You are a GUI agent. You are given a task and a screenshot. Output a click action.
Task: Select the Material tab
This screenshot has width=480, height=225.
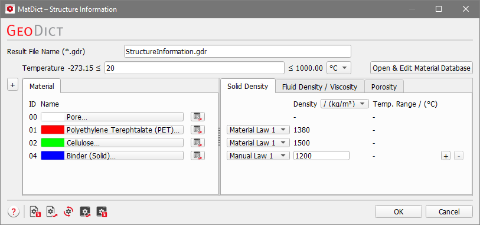click(42, 86)
